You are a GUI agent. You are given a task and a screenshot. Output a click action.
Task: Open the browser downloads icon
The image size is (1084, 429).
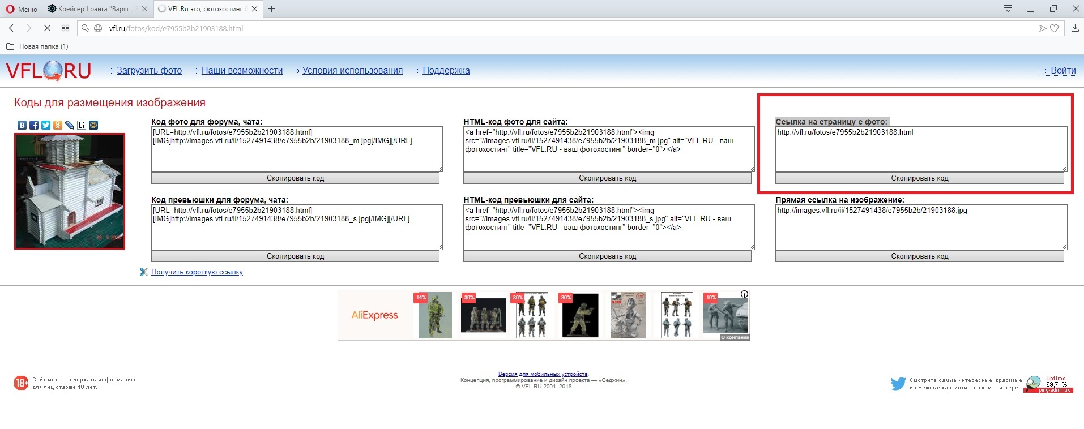pos(1074,28)
